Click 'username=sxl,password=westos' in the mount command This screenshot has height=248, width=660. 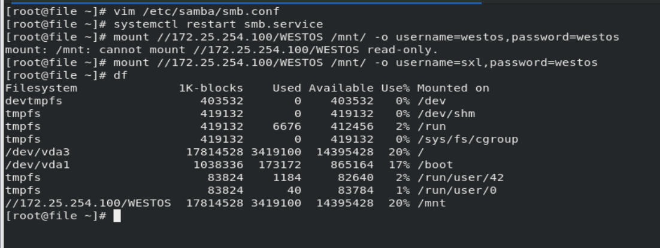click(x=496, y=63)
